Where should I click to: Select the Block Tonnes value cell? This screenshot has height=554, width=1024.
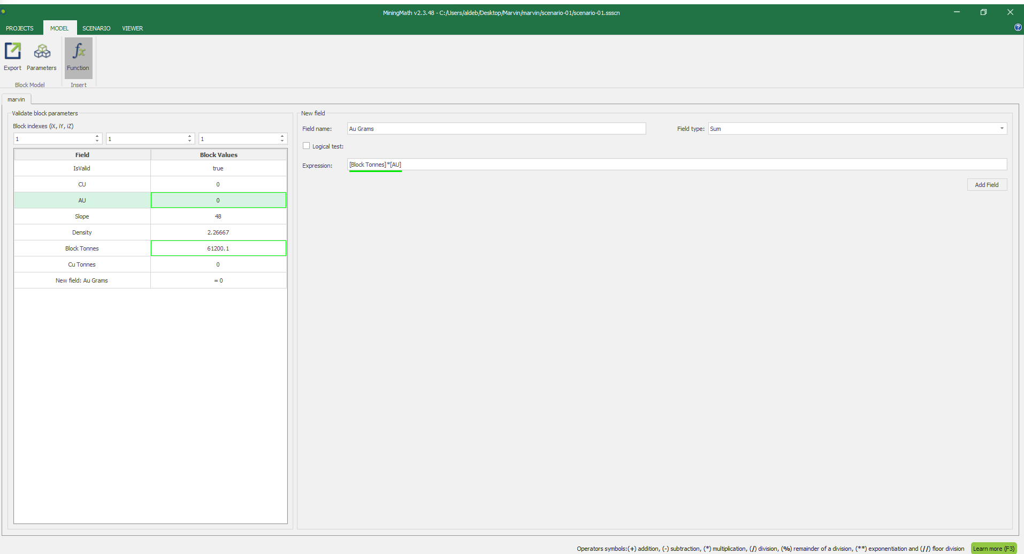click(218, 248)
